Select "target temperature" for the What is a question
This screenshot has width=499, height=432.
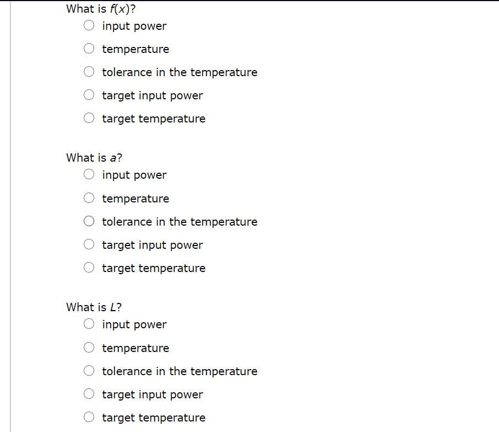click(x=89, y=267)
